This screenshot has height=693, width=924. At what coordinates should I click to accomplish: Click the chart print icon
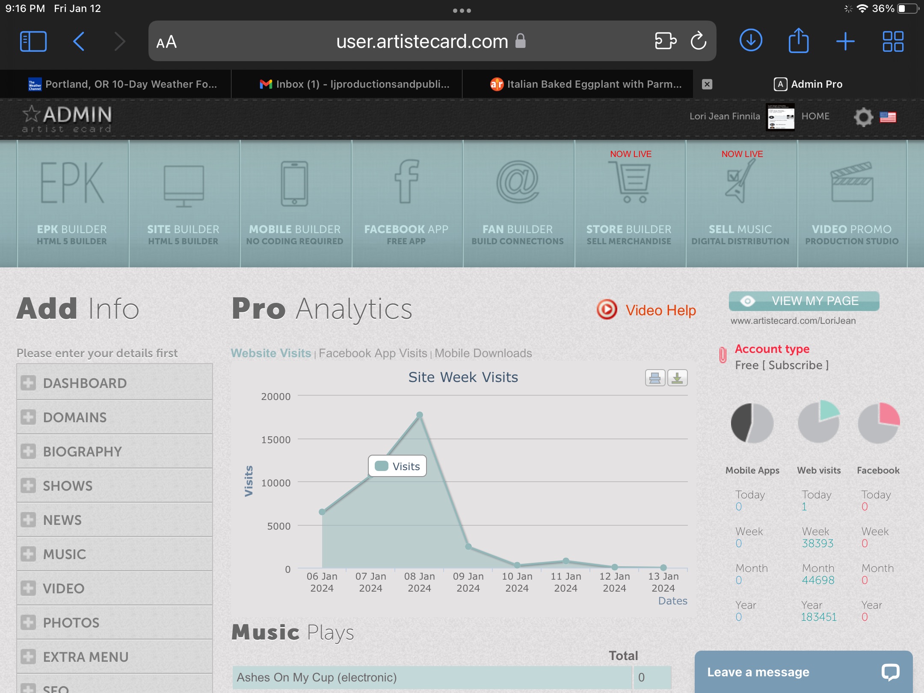(x=655, y=378)
